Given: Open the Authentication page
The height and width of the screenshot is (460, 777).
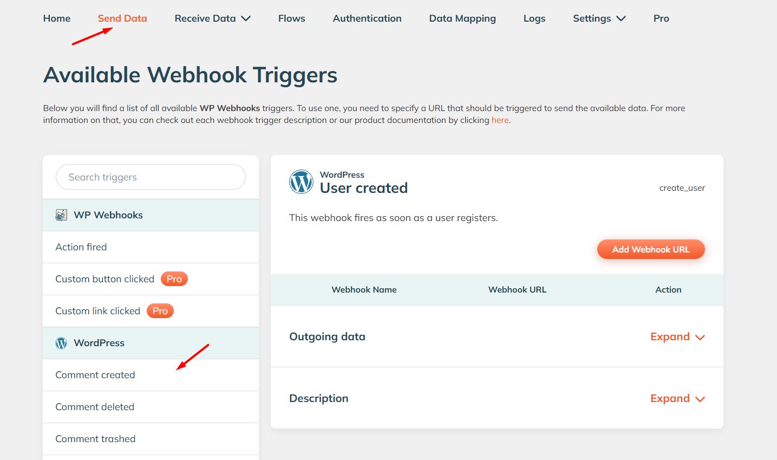Looking at the screenshot, I should 367,18.
